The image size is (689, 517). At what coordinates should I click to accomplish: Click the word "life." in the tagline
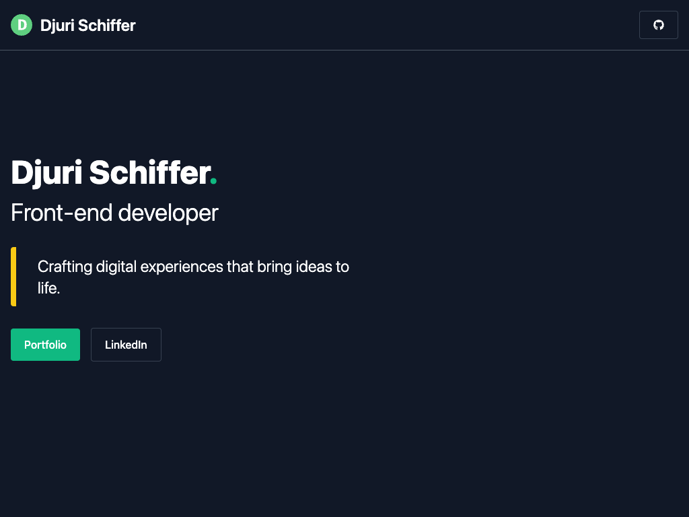tap(49, 289)
